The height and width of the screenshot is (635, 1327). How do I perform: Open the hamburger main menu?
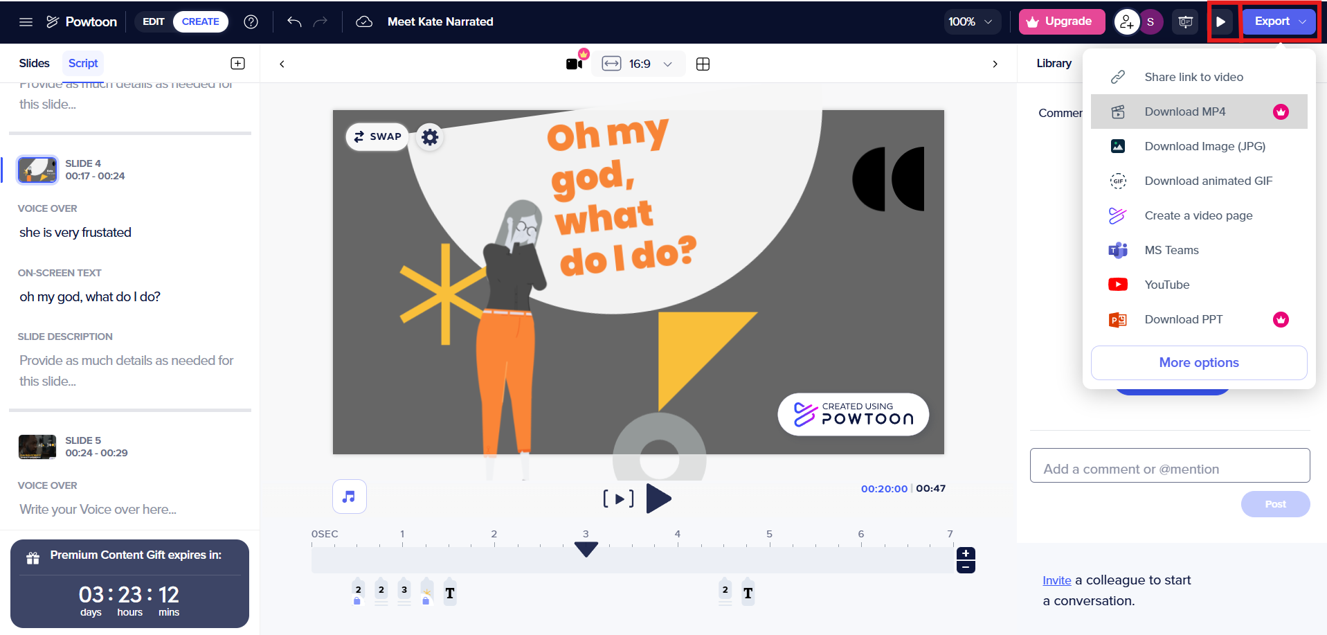point(26,21)
